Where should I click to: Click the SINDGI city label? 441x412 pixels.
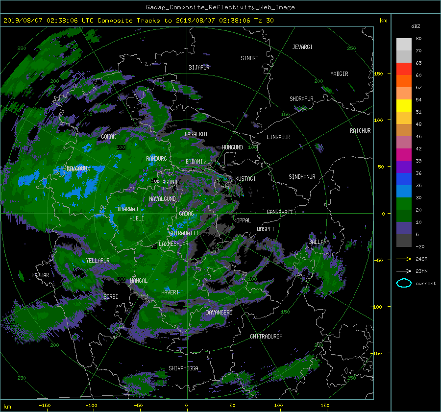coord(249,58)
